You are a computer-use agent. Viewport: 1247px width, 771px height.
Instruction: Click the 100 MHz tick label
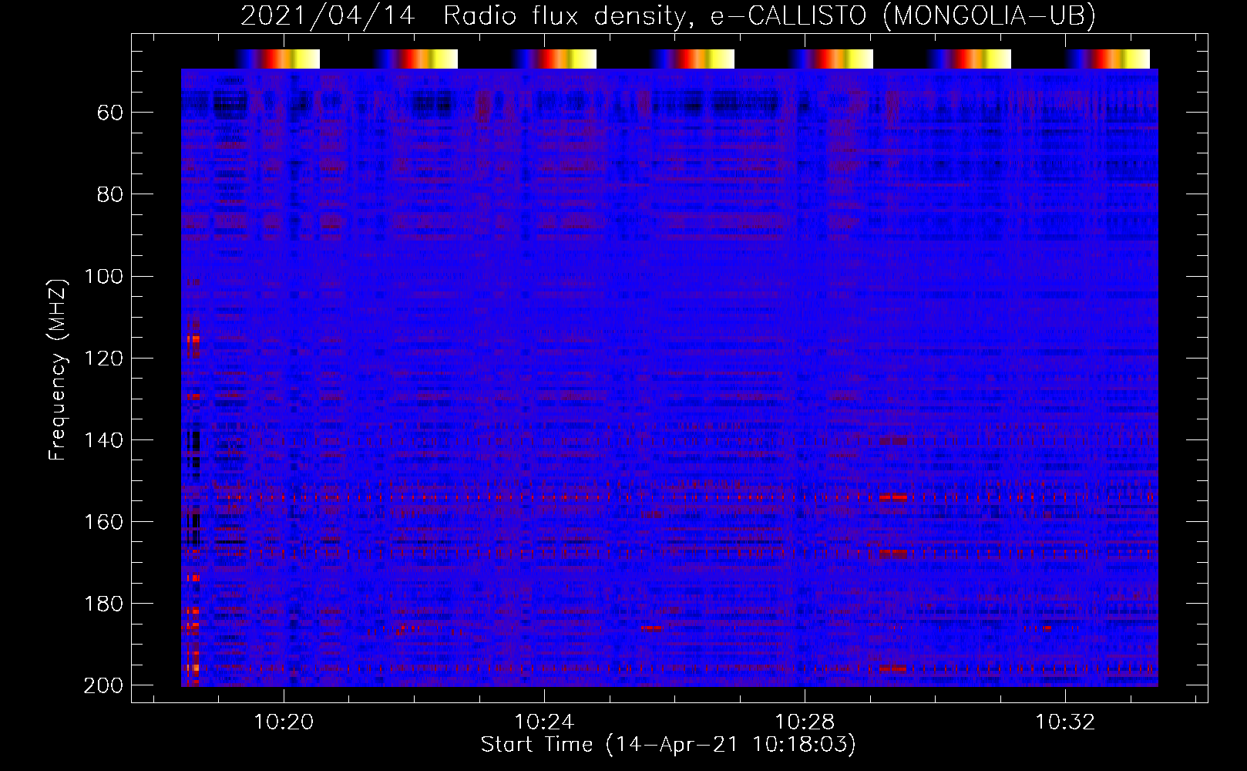(103, 276)
